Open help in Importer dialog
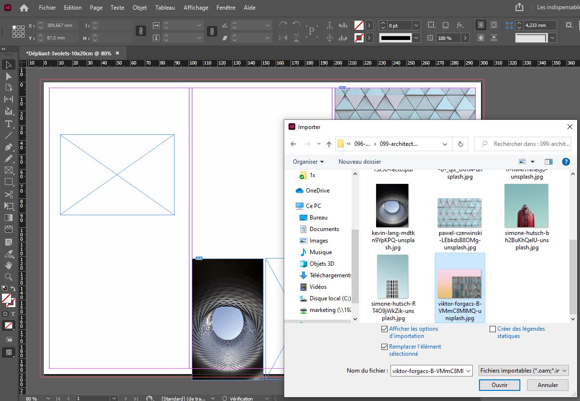Image resolution: width=580 pixels, height=401 pixels. coord(566,162)
